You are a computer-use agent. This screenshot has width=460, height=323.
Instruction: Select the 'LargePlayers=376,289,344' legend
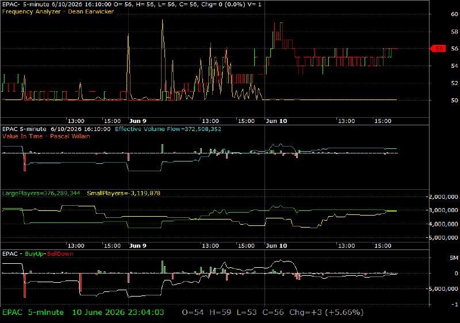point(41,194)
